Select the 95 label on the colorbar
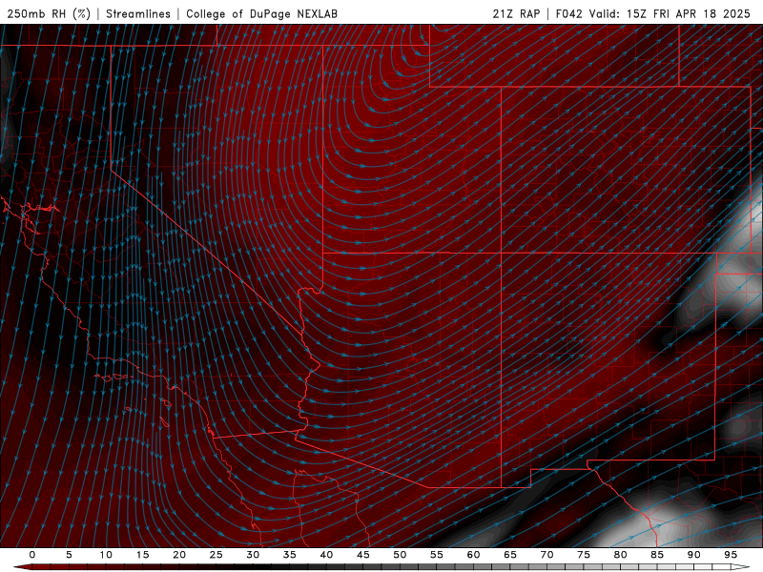The image size is (763, 572). (731, 555)
